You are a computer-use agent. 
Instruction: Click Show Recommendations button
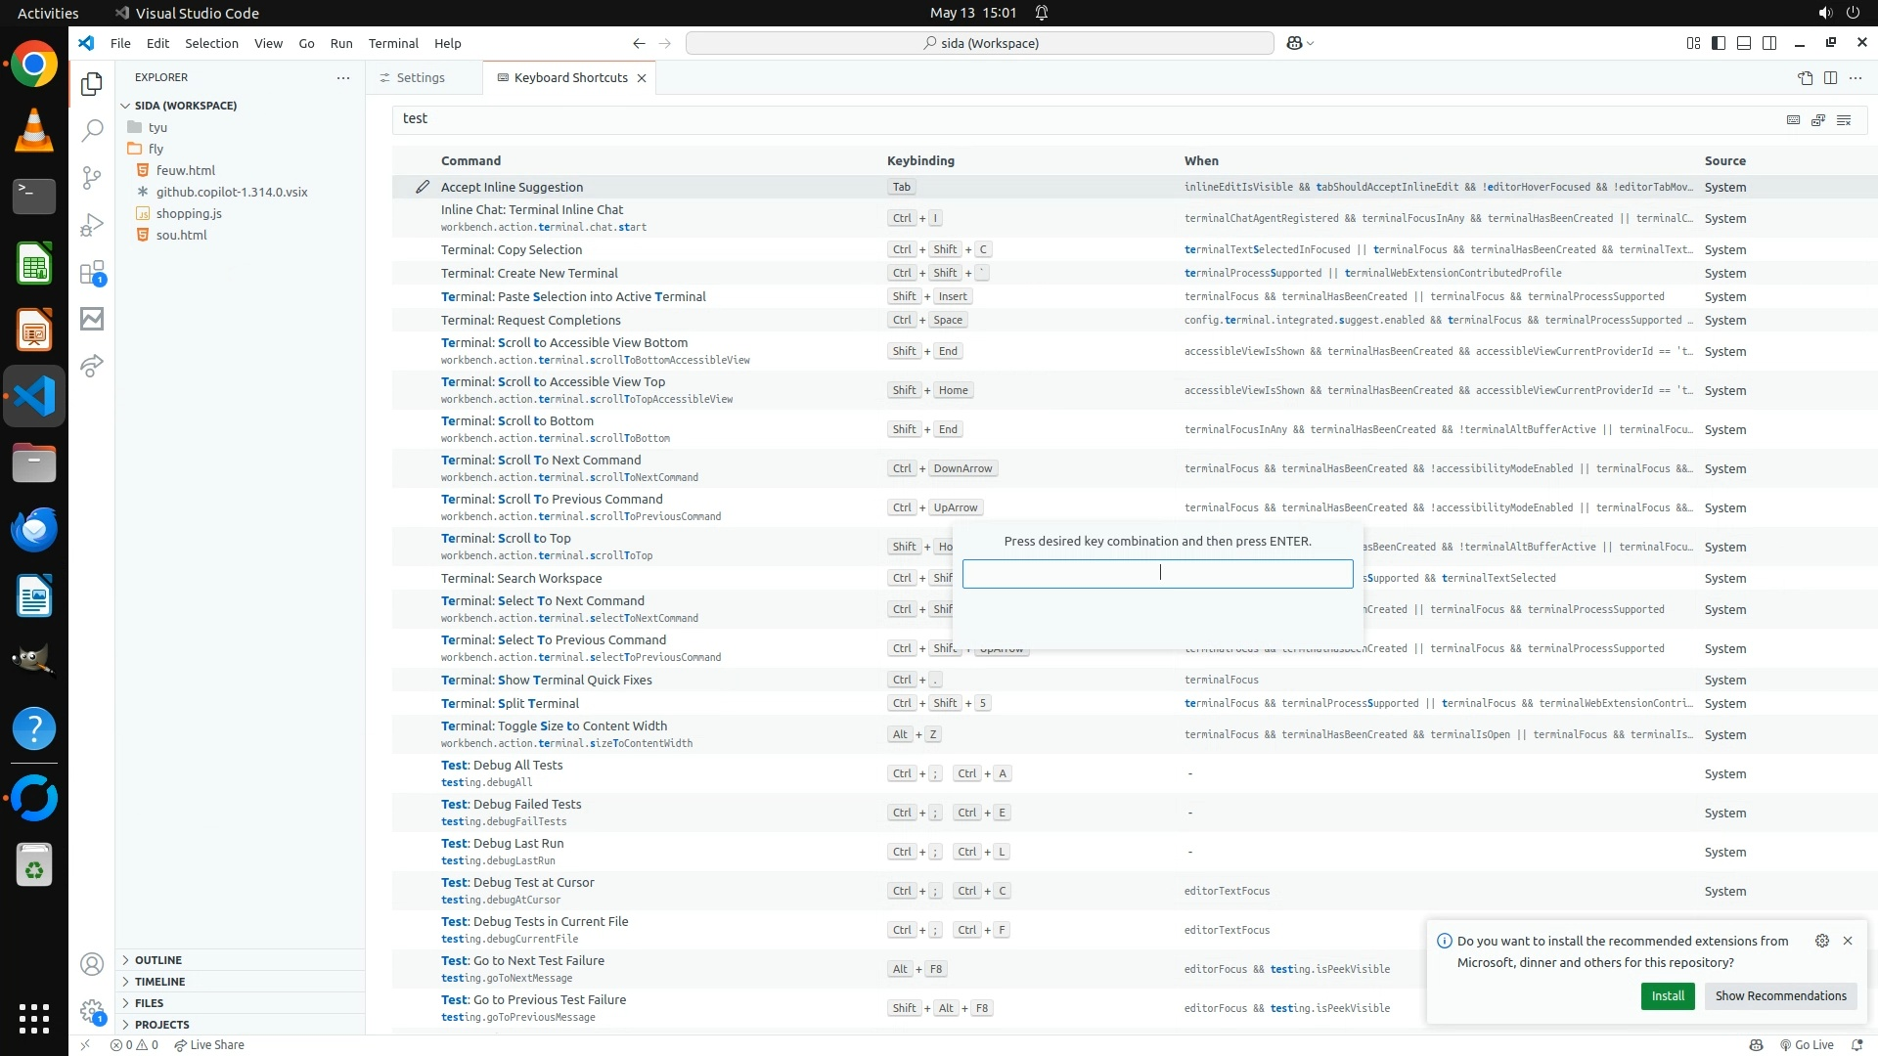point(1780,995)
